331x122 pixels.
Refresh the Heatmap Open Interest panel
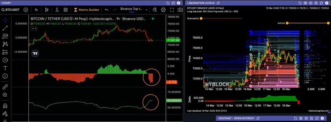point(296,118)
